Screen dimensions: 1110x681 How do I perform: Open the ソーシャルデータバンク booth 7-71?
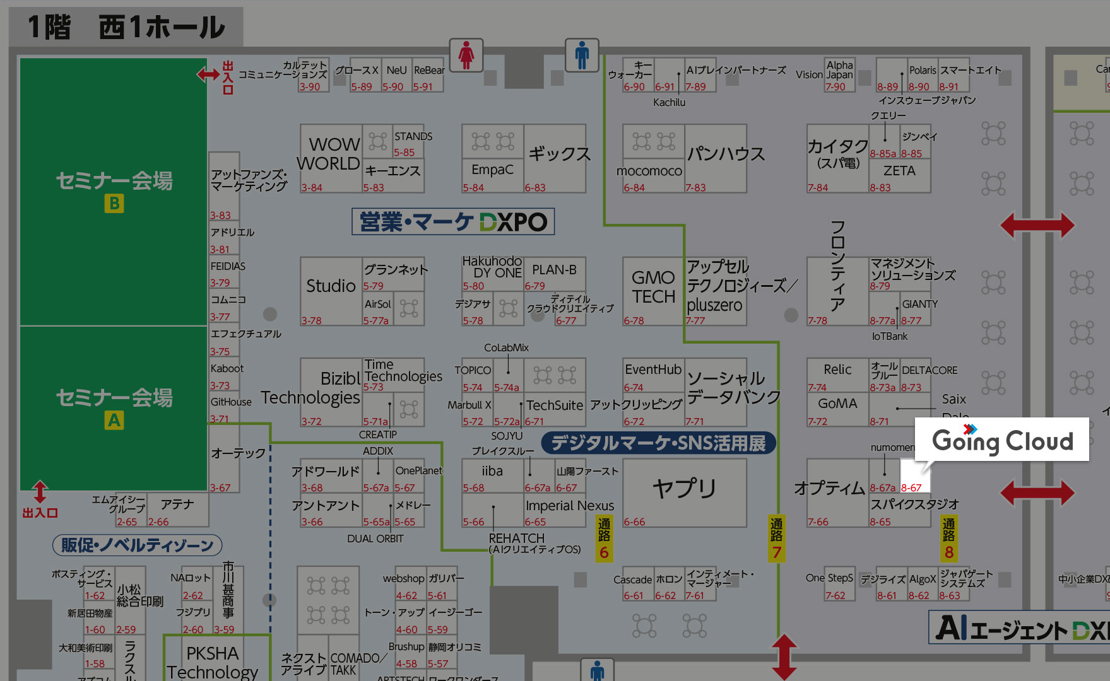tap(716, 392)
